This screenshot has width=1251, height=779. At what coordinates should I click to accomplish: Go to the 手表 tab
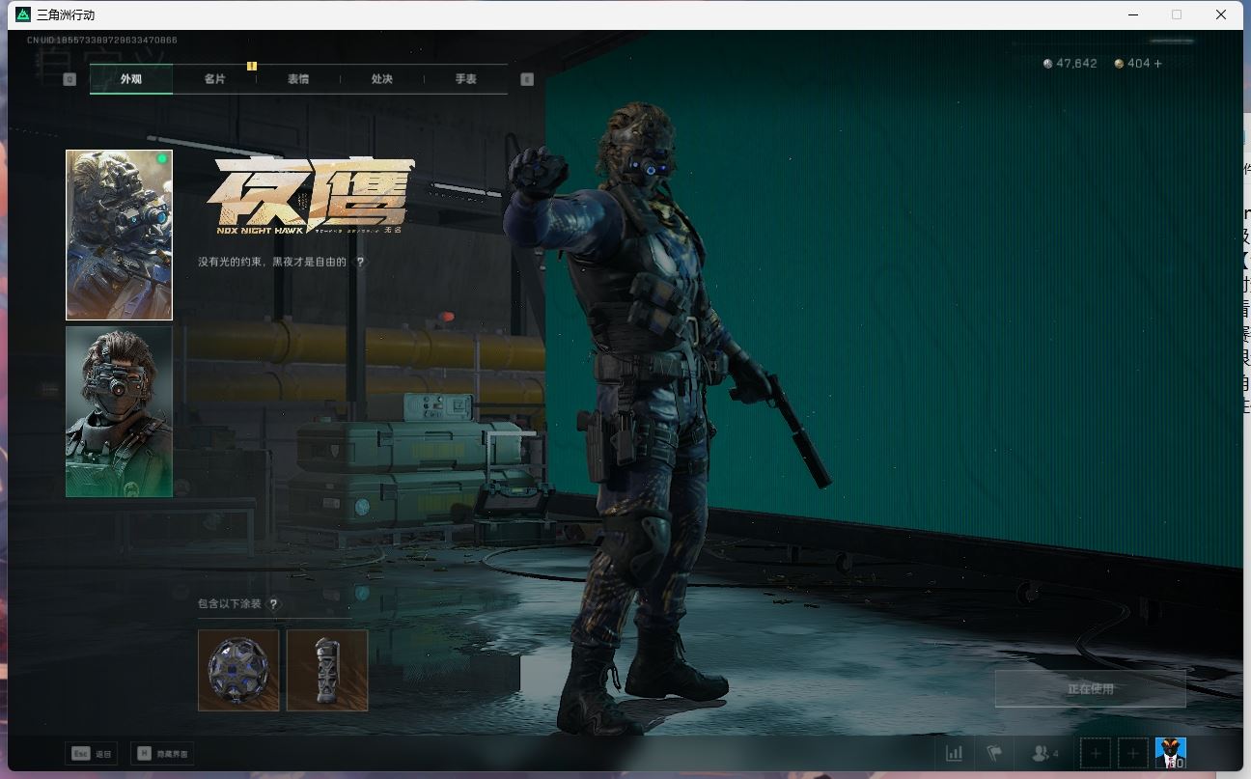[466, 79]
